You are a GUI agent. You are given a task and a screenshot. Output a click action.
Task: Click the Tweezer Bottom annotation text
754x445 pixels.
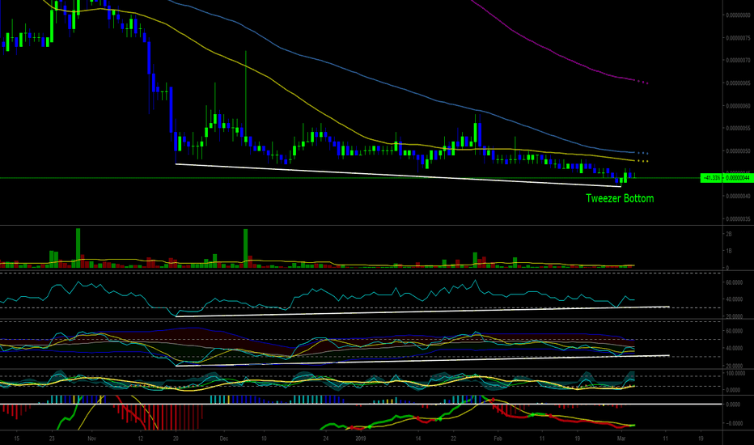[x=620, y=198]
